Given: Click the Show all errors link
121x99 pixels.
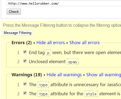Looking at the screenshot, I should coord(84,43).
